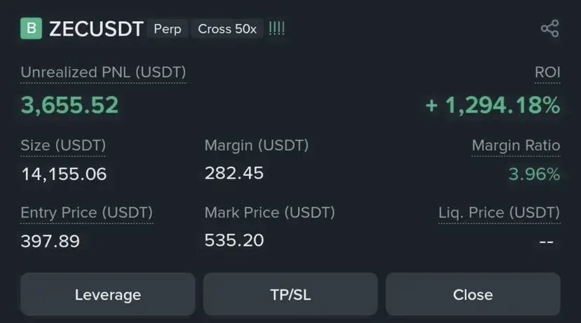Click the +1,294.18% ROI value
The width and height of the screenshot is (581, 323).
(x=493, y=105)
